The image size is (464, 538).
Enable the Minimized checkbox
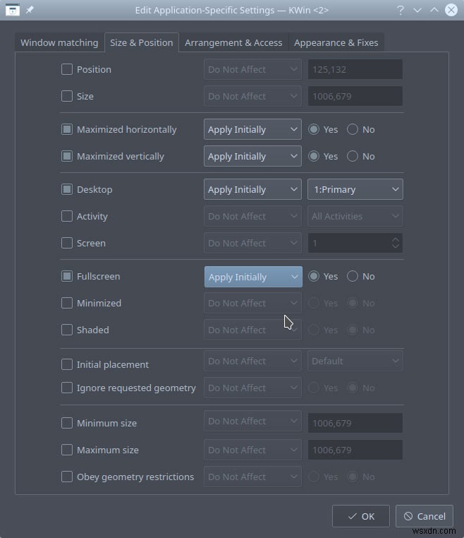point(67,303)
